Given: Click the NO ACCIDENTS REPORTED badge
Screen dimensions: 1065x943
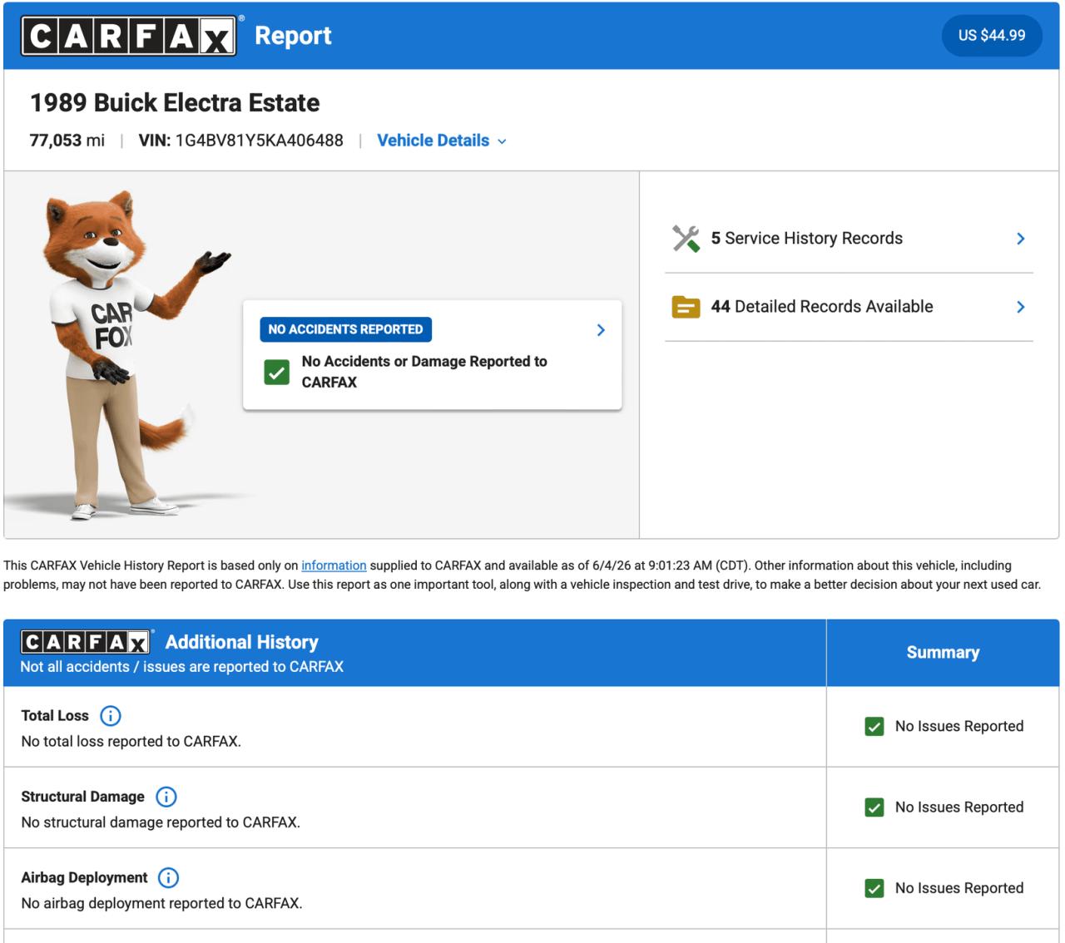Looking at the screenshot, I should point(345,329).
